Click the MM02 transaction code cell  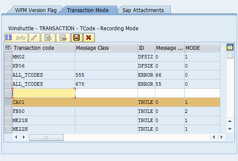click(44, 57)
